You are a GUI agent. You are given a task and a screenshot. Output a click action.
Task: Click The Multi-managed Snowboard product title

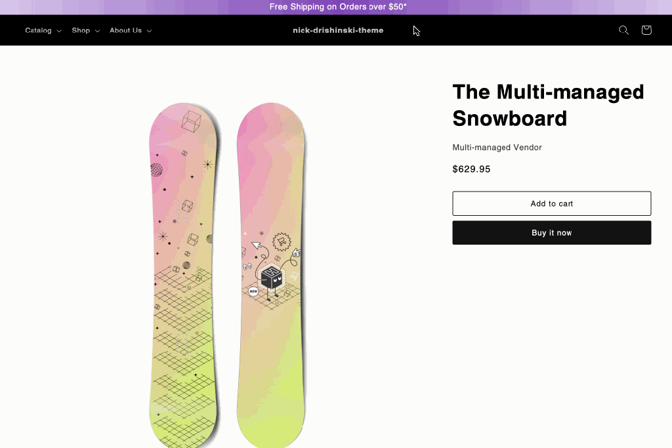tap(548, 105)
